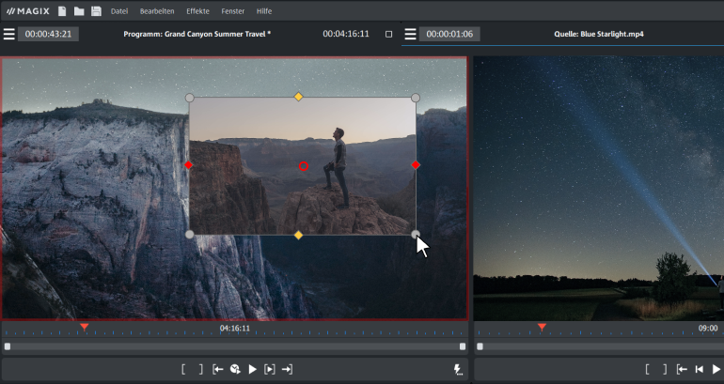Set range out-point bracket in program monitor

click(x=201, y=369)
